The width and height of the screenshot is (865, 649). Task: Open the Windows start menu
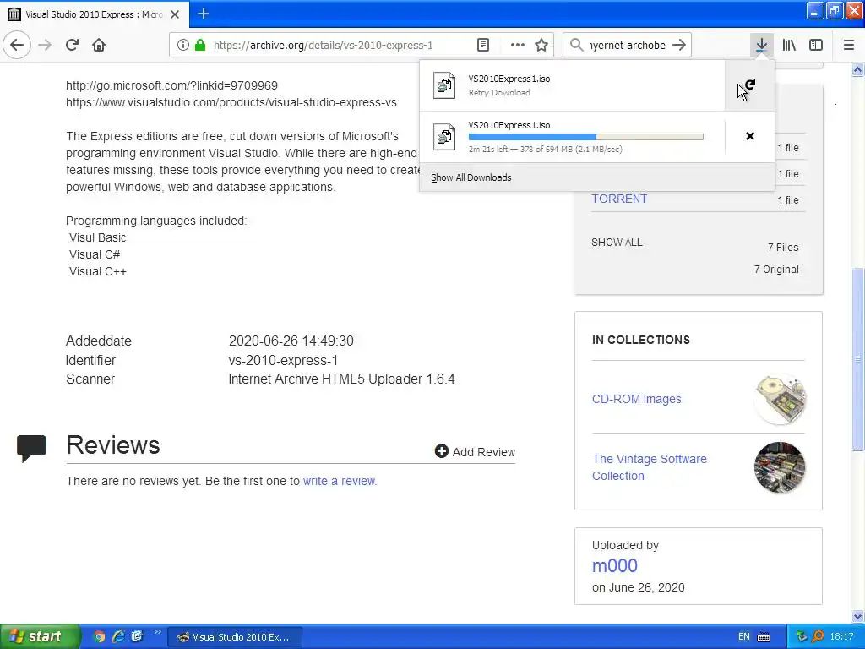point(40,636)
